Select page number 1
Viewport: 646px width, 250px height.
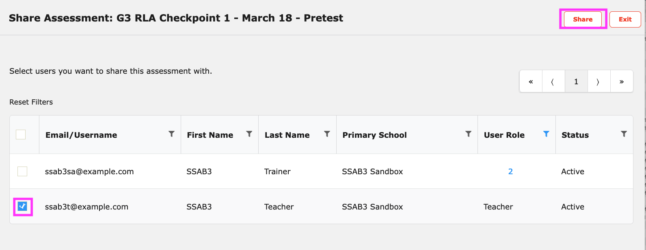[576, 81]
